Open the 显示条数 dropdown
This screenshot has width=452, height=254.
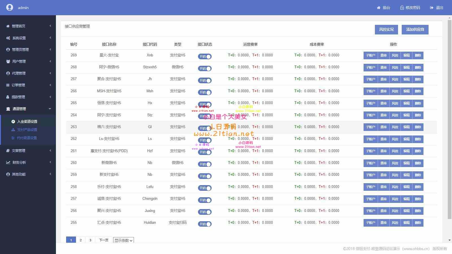point(123,240)
